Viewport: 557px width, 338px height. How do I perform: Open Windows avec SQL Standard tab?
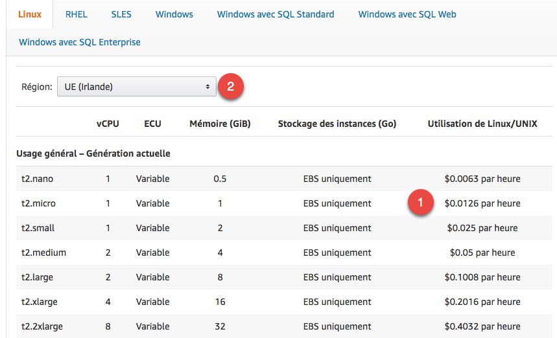(x=276, y=14)
